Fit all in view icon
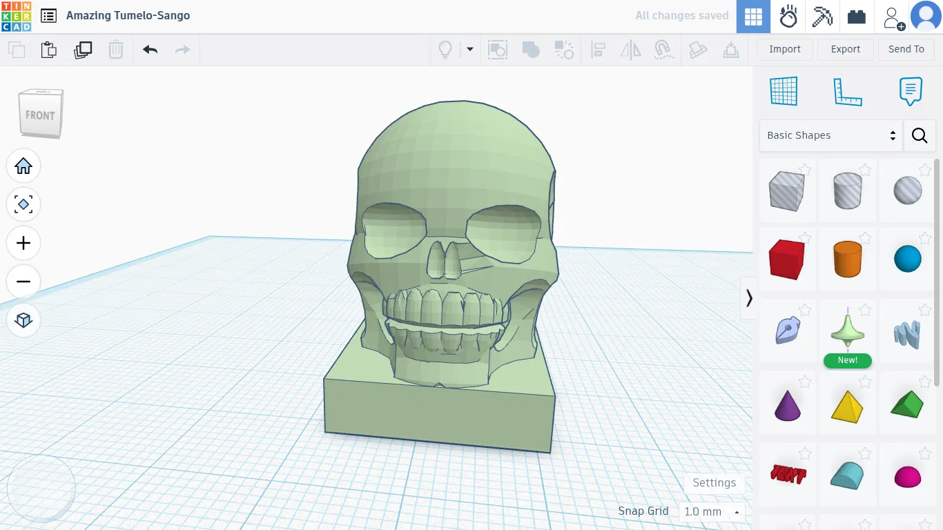The width and height of the screenshot is (943, 530). tap(23, 205)
